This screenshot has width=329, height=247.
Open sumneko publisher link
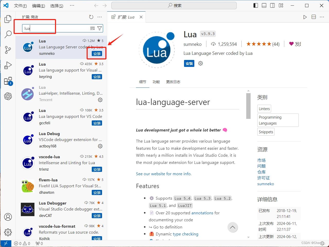[193, 44]
